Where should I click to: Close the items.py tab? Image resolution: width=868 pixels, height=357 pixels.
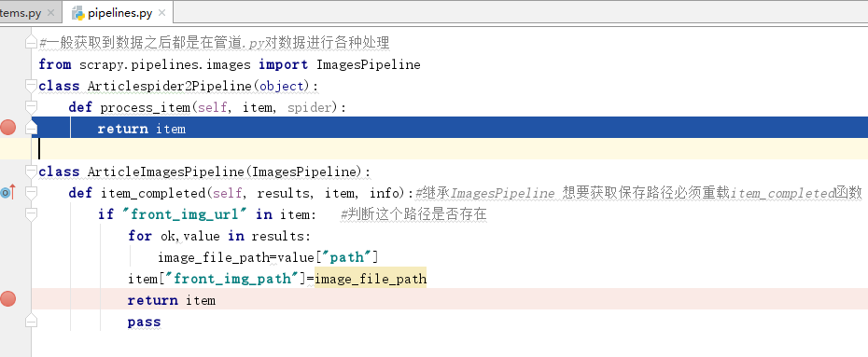51,13
